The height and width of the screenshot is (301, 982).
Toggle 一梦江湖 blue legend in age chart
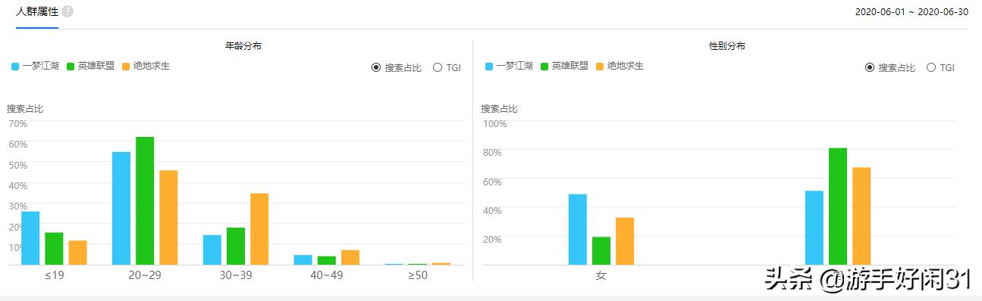tap(35, 67)
